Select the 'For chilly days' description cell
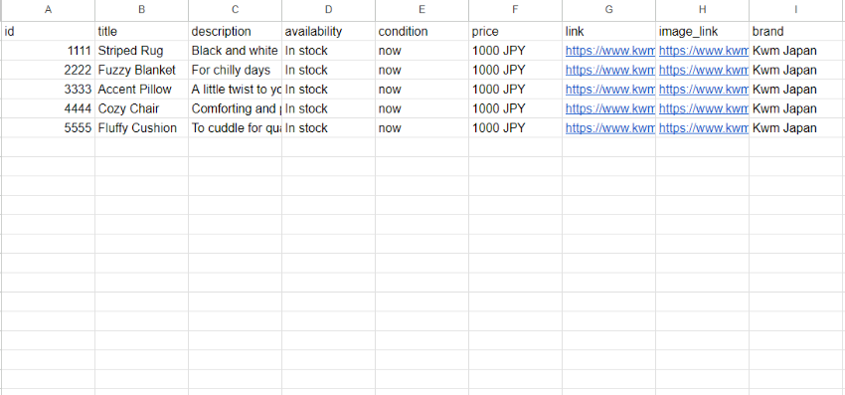This screenshot has width=845, height=395. [x=235, y=71]
